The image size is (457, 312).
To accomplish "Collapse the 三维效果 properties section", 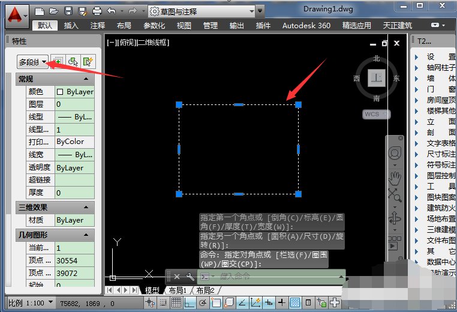I will (x=86, y=208).
